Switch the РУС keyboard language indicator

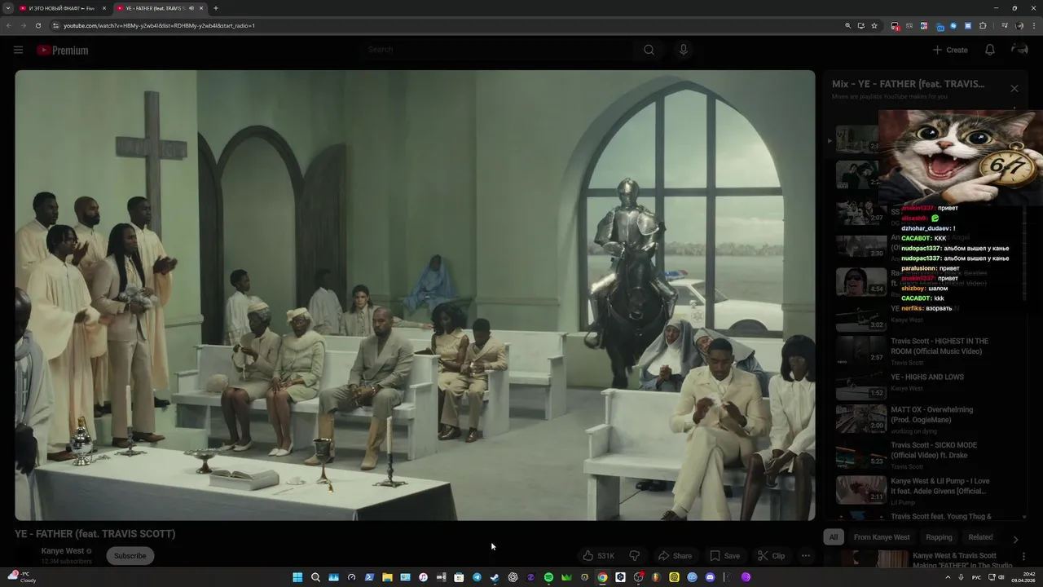(976, 577)
